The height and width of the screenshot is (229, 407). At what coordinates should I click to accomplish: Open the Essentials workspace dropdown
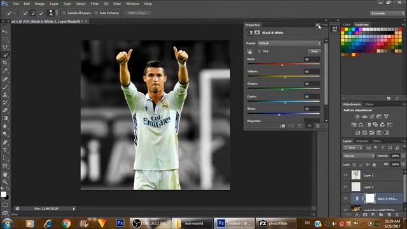pos(387,13)
